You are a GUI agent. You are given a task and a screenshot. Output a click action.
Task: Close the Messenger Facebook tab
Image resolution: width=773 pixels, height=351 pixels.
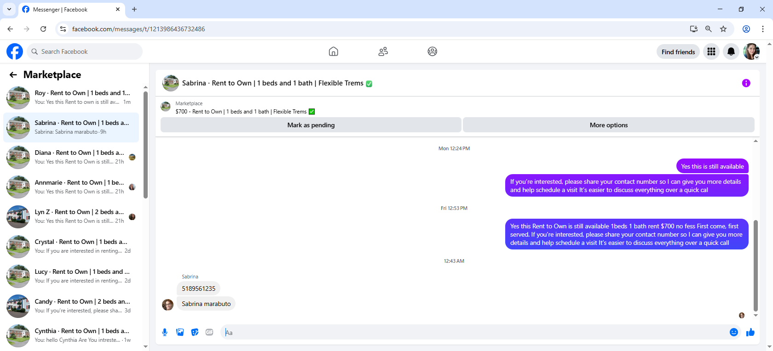coord(118,9)
